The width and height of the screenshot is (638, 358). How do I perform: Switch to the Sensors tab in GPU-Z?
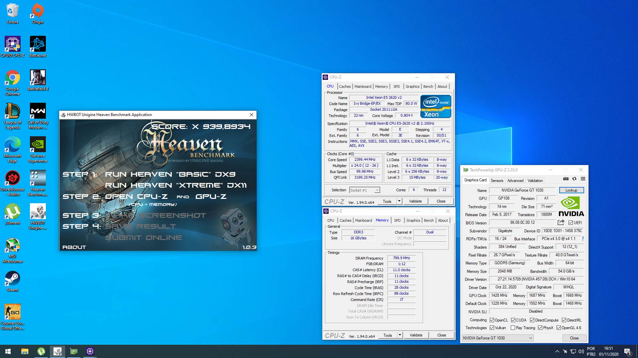pos(497,181)
